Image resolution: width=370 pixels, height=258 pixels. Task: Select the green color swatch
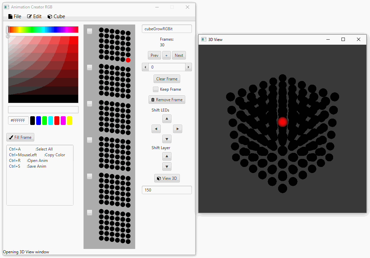pyautogui.click(x=45, y=121)
